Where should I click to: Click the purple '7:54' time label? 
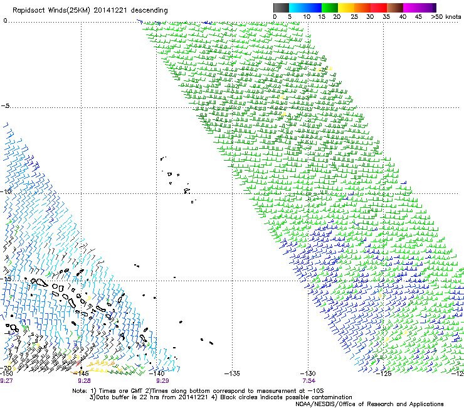pos(308,381)
